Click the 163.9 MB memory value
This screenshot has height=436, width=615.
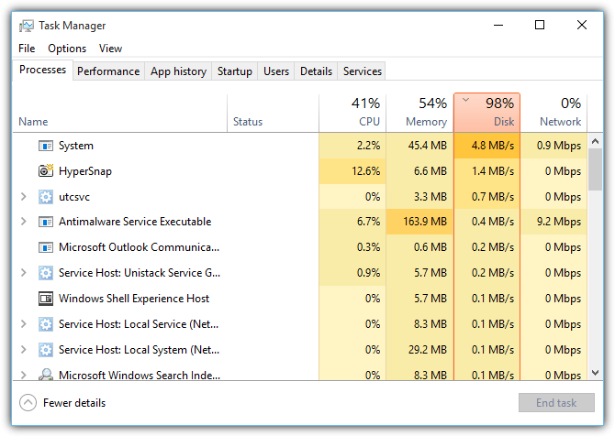tap(425, 222)
